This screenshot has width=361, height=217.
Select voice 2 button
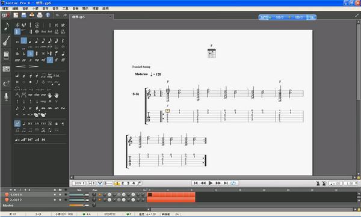point(123,183)
